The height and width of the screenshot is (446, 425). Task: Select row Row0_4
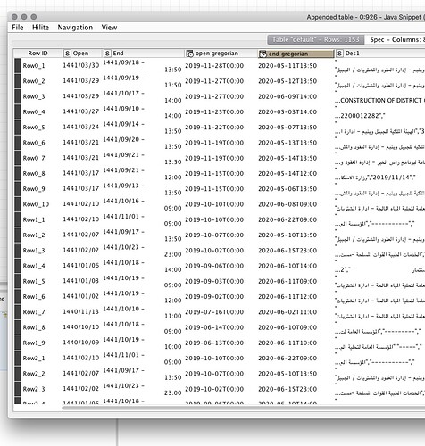[34, 112]
